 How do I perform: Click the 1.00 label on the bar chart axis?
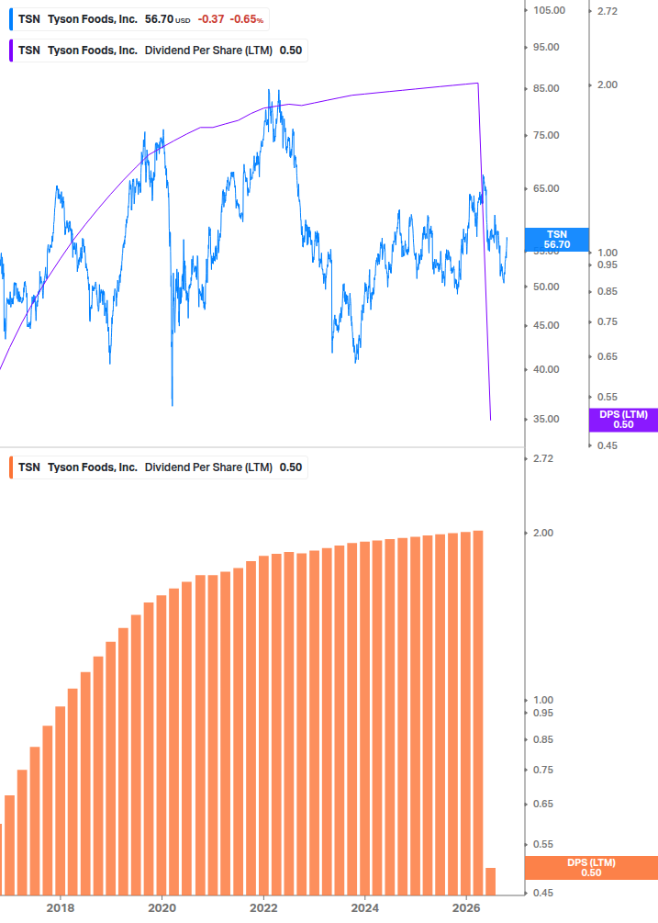point(542,700)
